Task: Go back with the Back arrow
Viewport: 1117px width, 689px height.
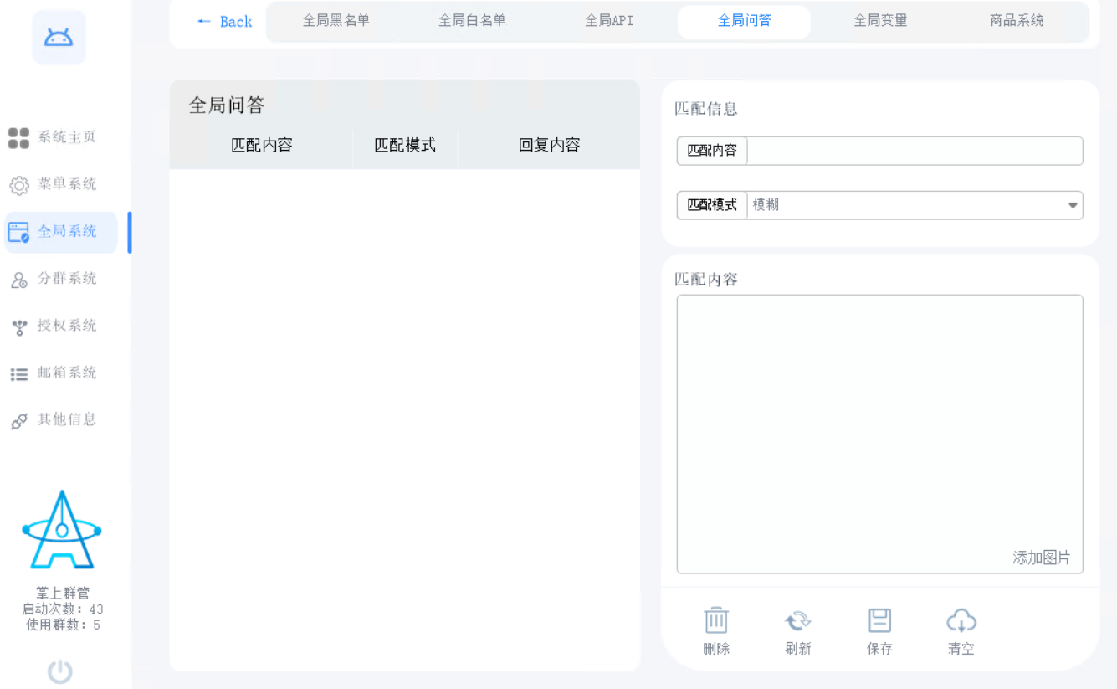Action: (224, 22)
